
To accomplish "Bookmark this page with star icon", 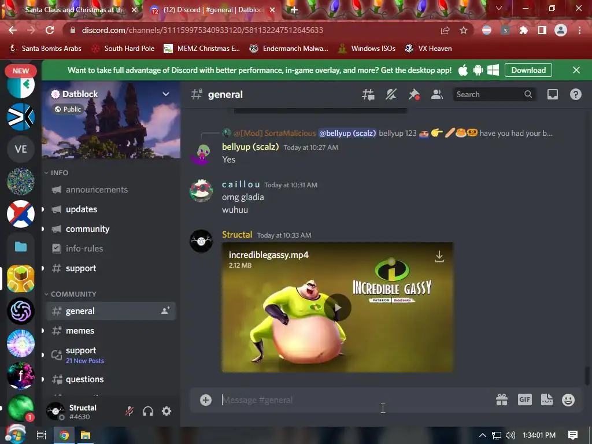I will point(464,30).
